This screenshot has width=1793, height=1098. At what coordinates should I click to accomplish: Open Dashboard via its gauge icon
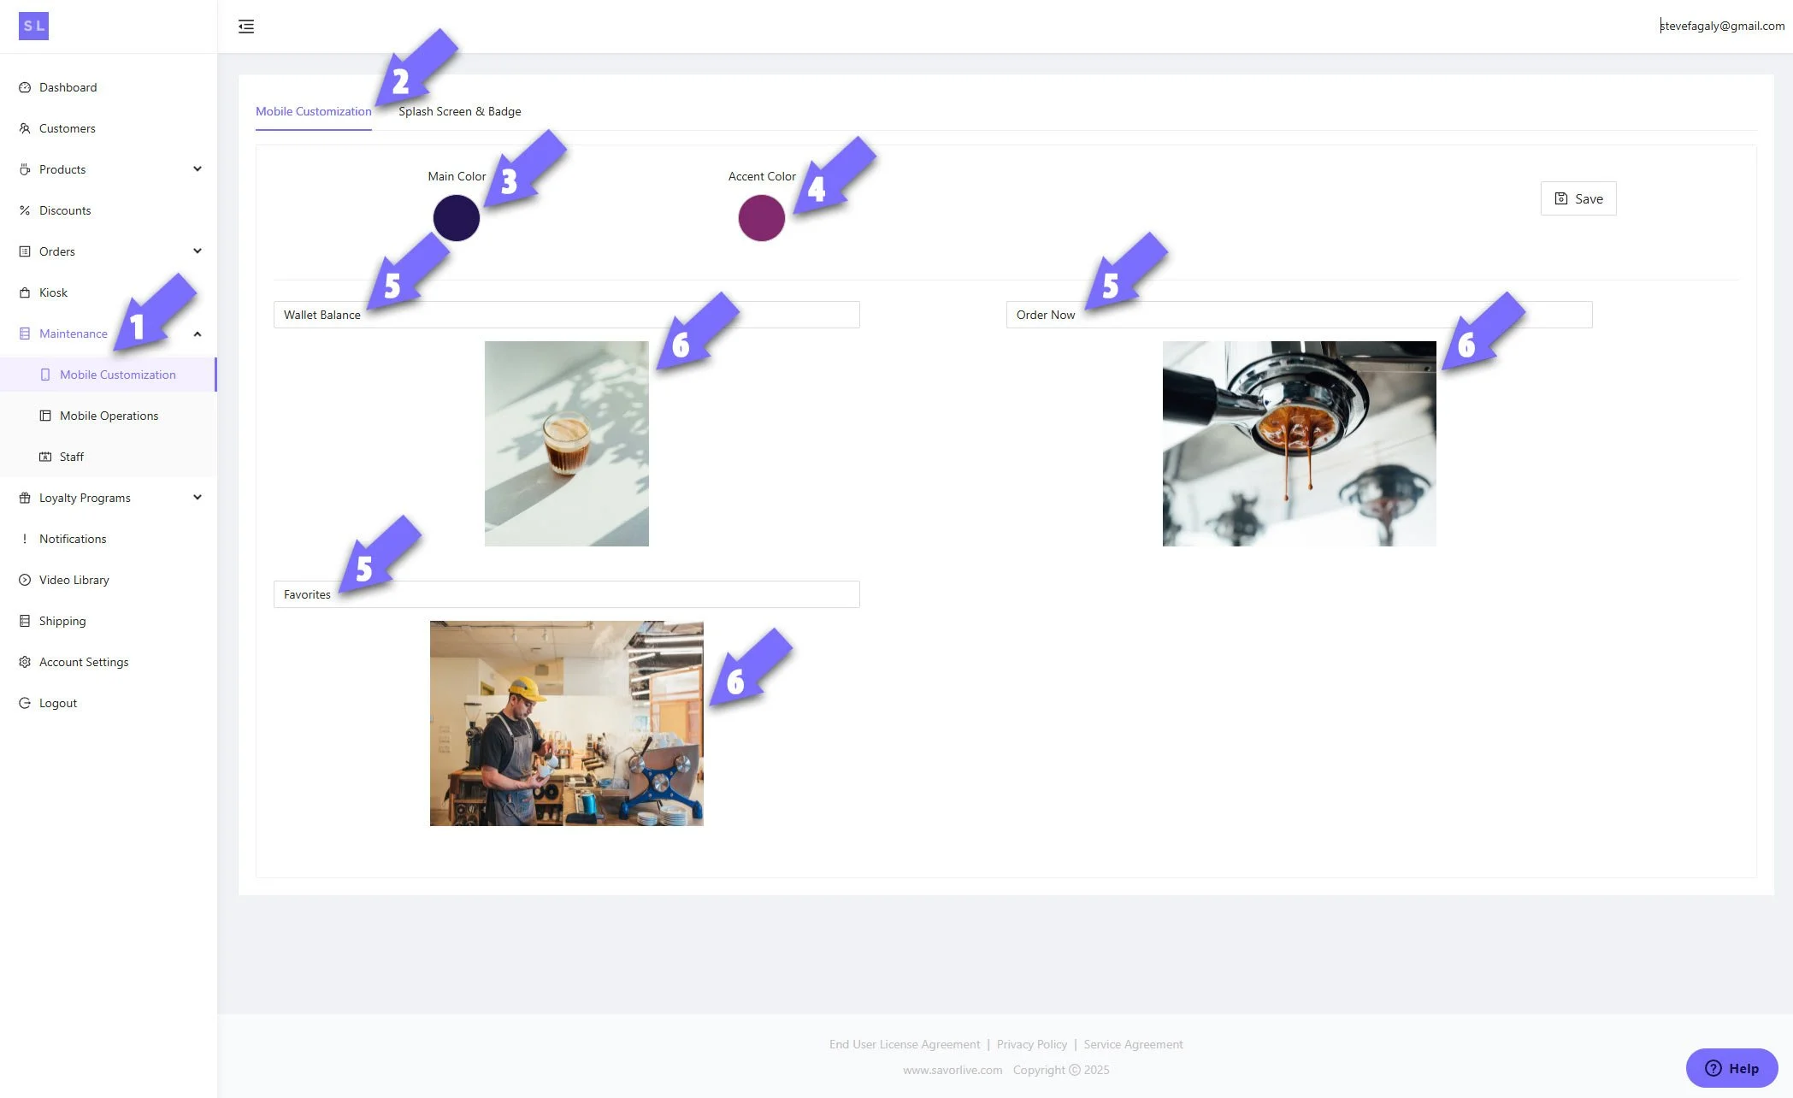[x=25, y=87]
